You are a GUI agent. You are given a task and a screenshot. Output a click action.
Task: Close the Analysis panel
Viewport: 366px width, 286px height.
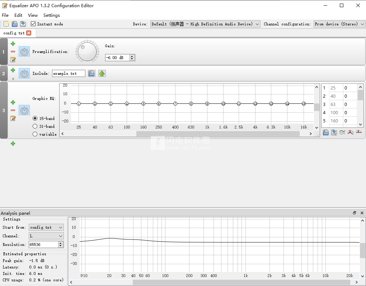(362, 213)
